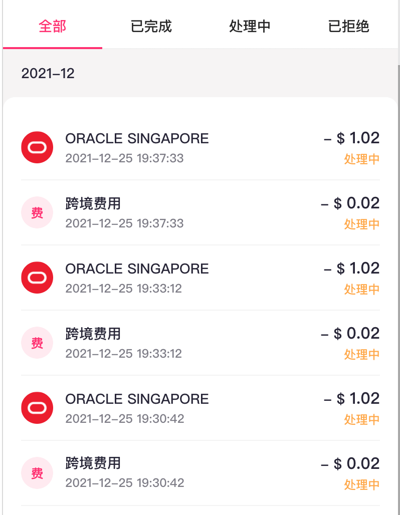Switch to the 已完成 tab
The width and height of the screenshot is (400, 515).
click(151, 26)
